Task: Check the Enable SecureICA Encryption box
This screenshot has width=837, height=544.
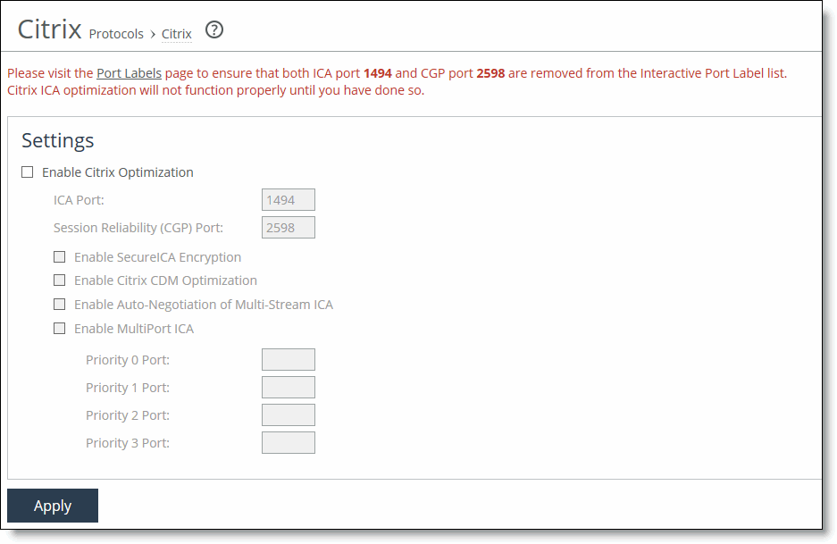Action: tap(59, 256)
